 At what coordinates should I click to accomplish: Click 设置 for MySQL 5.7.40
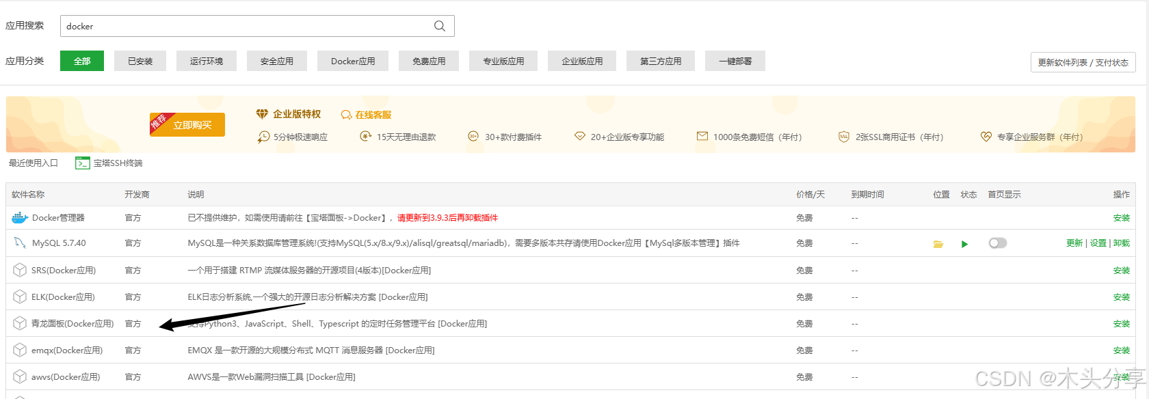[1098, 243]
